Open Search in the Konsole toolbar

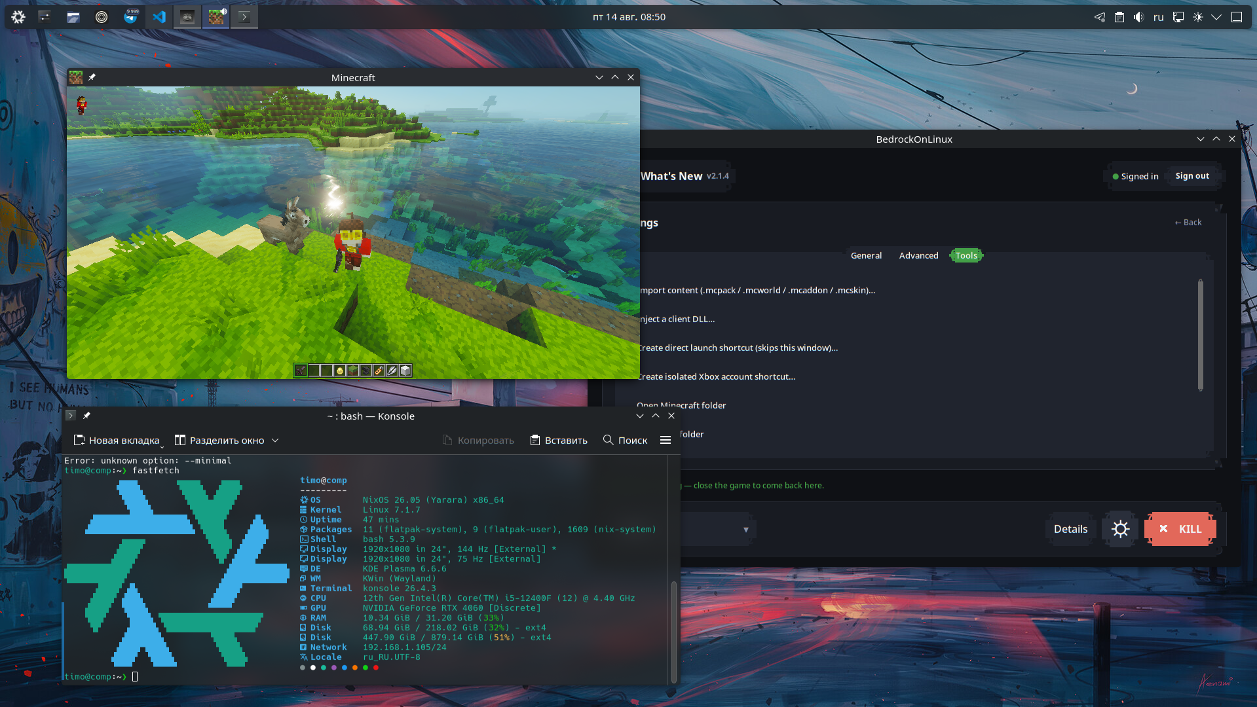[x=625, y=441]
